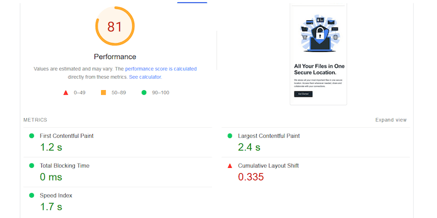Click the Largest Contentful Paint 2.4 s value
437x218 pixels.
point(249,147)
